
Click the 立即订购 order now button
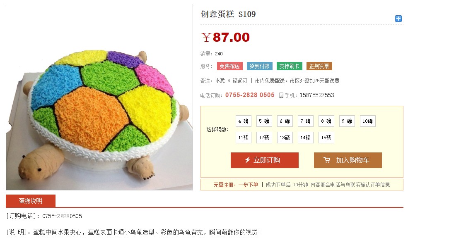265,160
